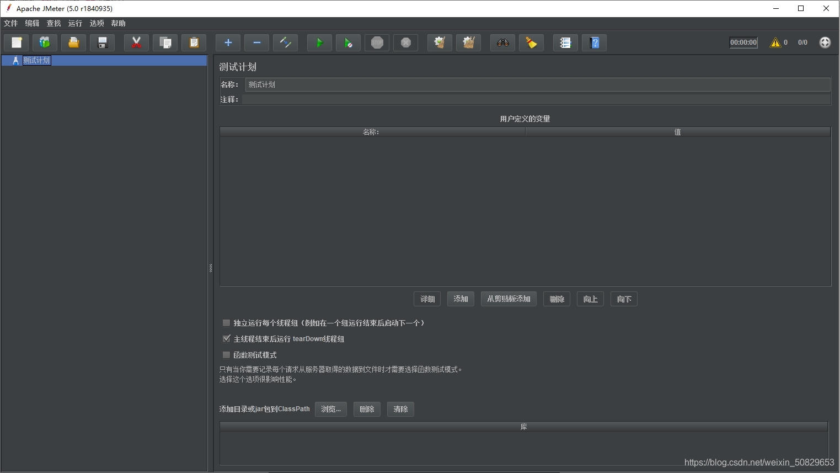Click the 向下 button
The width and height of the screenshot is (840, 473).
(624, 299)
